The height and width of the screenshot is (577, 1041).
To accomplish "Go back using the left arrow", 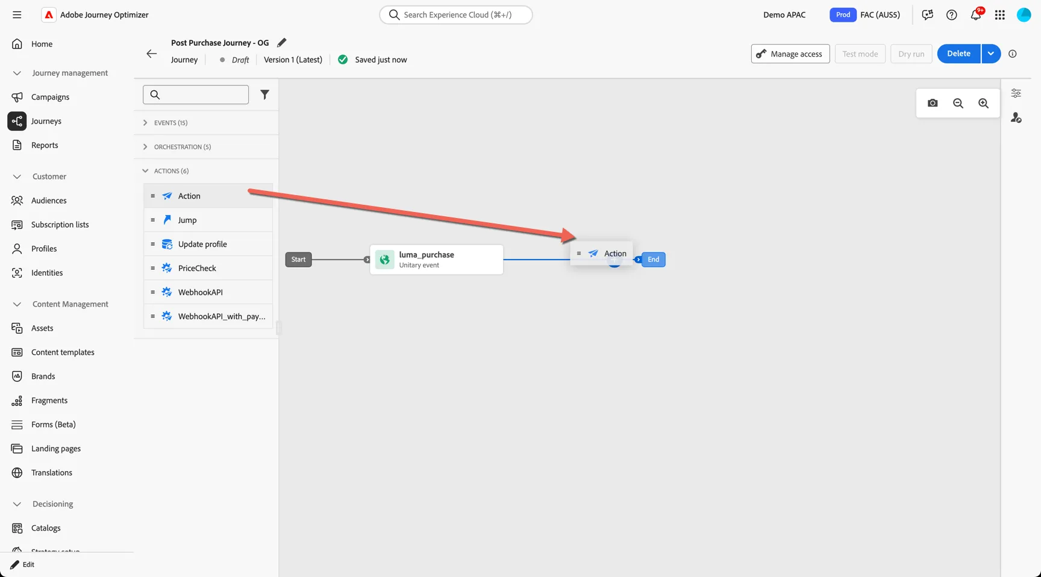I will [x=151, y=54].
